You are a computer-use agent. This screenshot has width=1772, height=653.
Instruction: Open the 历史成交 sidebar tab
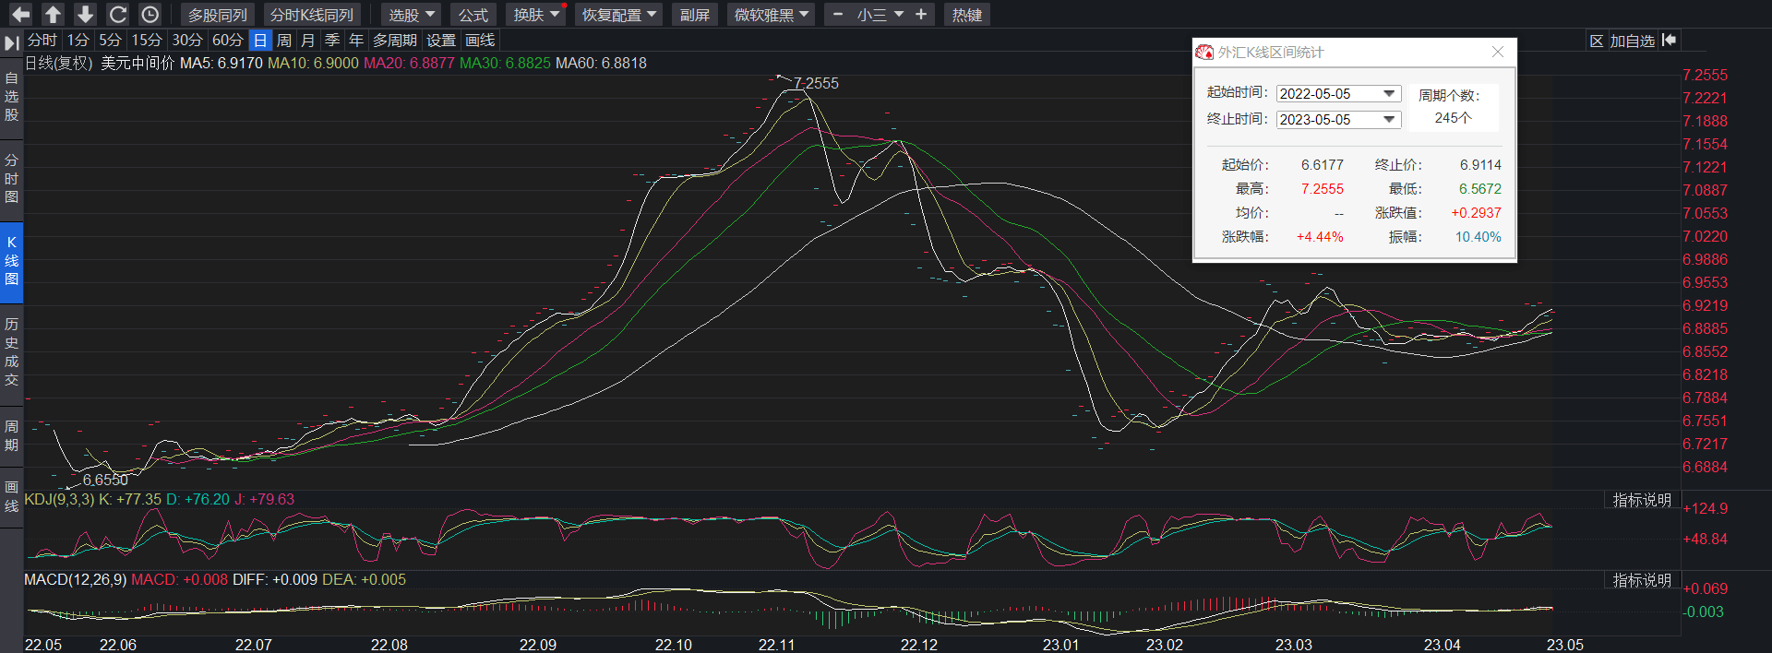[11, 351]
